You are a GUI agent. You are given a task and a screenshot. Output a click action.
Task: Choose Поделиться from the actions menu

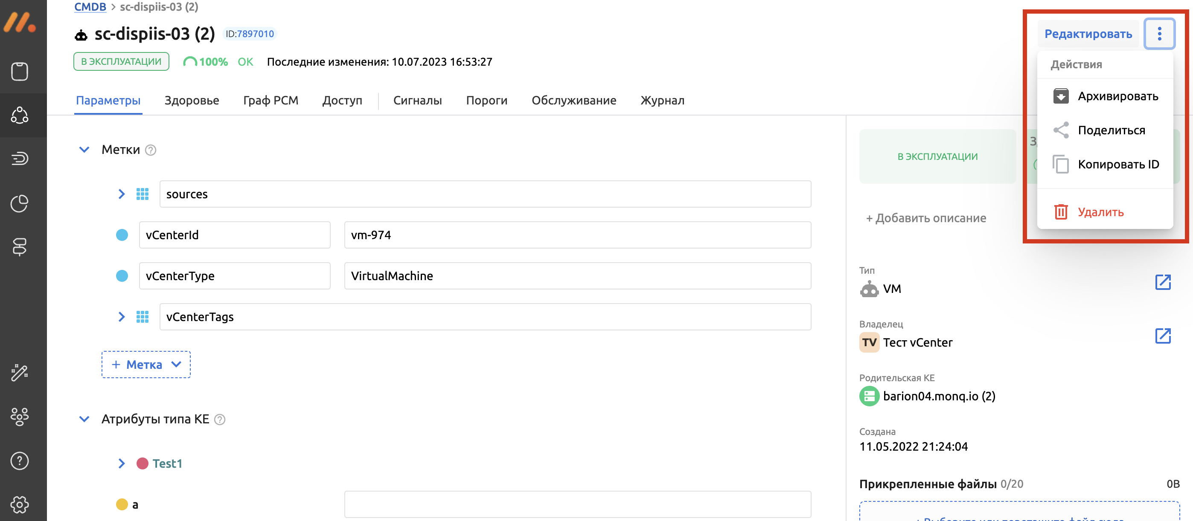[1105, 130]
